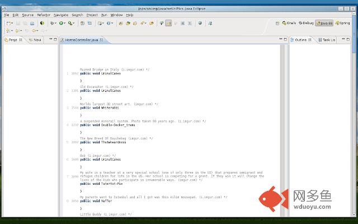Click 'public void Double-Decker_trams' in the editor
Image resolution: width=358 pixels, height=224 pixels.
pyautogui.click(x=107, y=125)
